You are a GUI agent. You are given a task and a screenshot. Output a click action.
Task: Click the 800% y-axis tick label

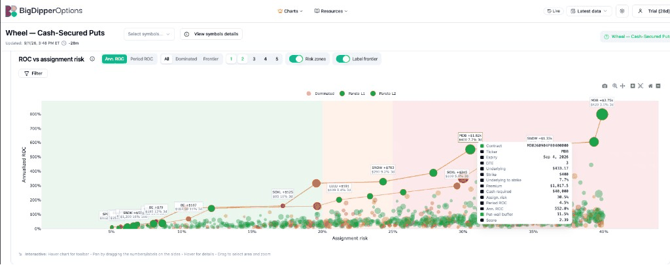coord(35,114)
